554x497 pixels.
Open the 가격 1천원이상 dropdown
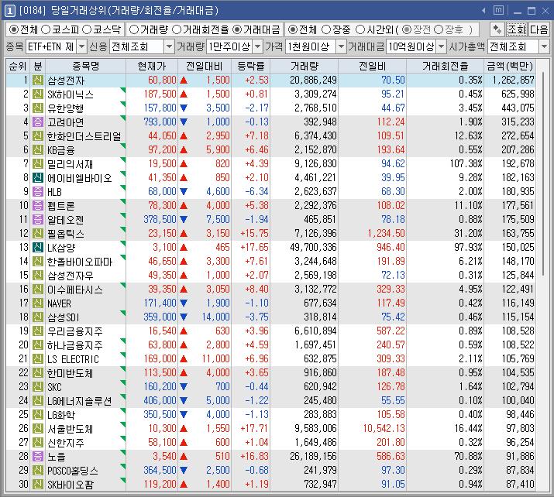(341, 46)
